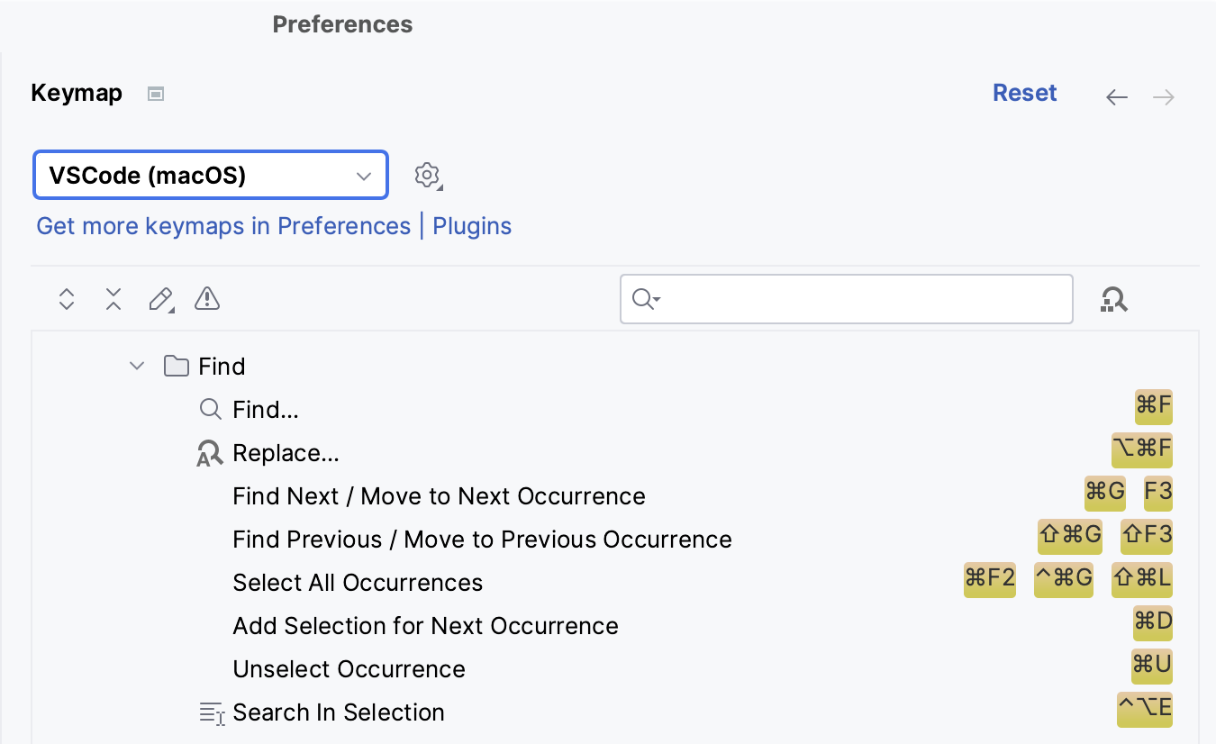Open search options in the search box
The width and height of the screenshot is (1216, 744).
click(x=645, y=299)
